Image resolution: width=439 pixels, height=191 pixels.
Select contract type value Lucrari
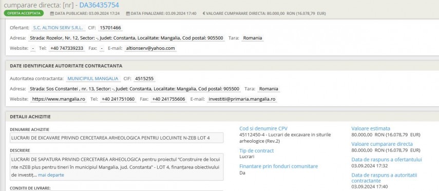pos(246,157)
